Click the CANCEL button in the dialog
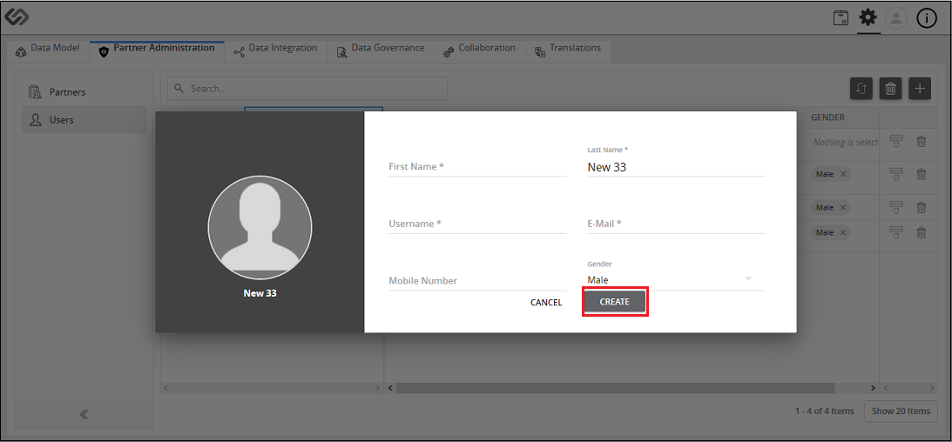Viewport: 952px width, 442px height. pos(546,302)
